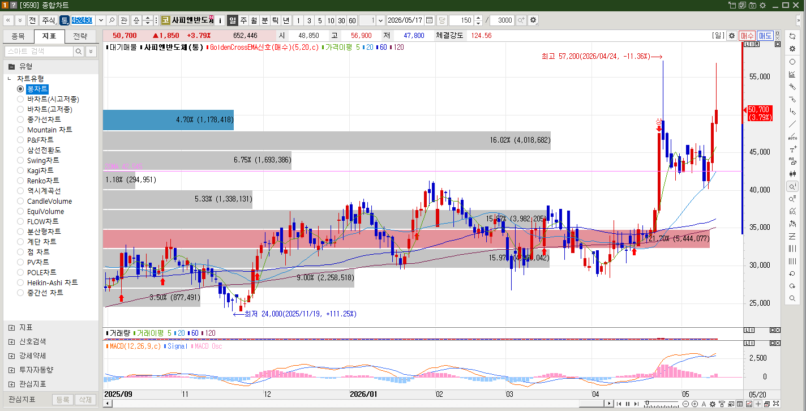Open the calendar date picker icon
The height and width of the screenshot is (411, 806).
[x=429, y=20]
